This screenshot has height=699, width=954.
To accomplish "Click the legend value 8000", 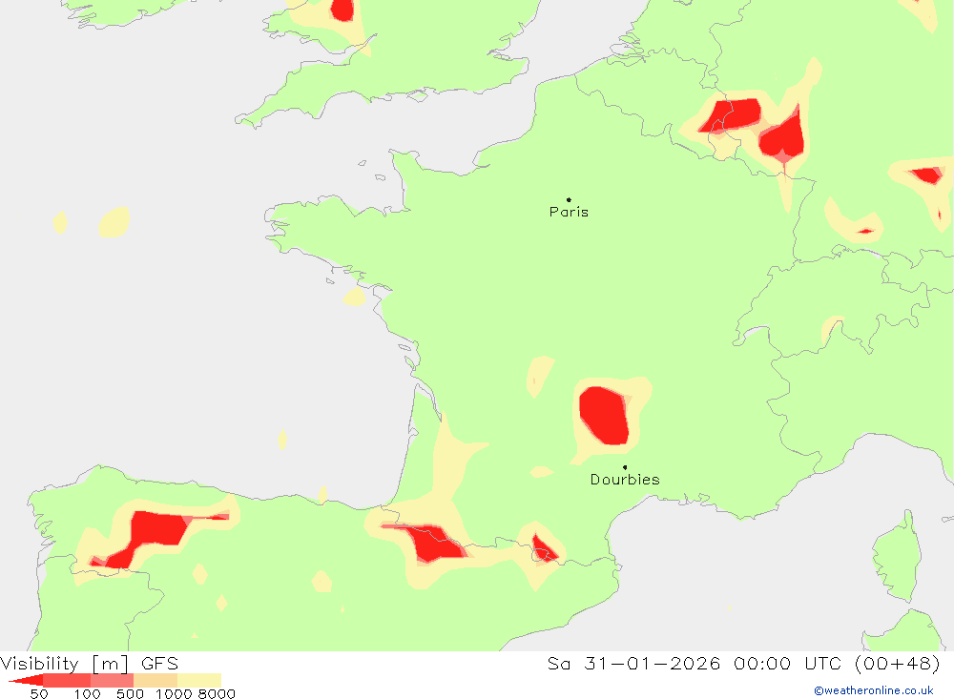I will click(x=217, y=694).
